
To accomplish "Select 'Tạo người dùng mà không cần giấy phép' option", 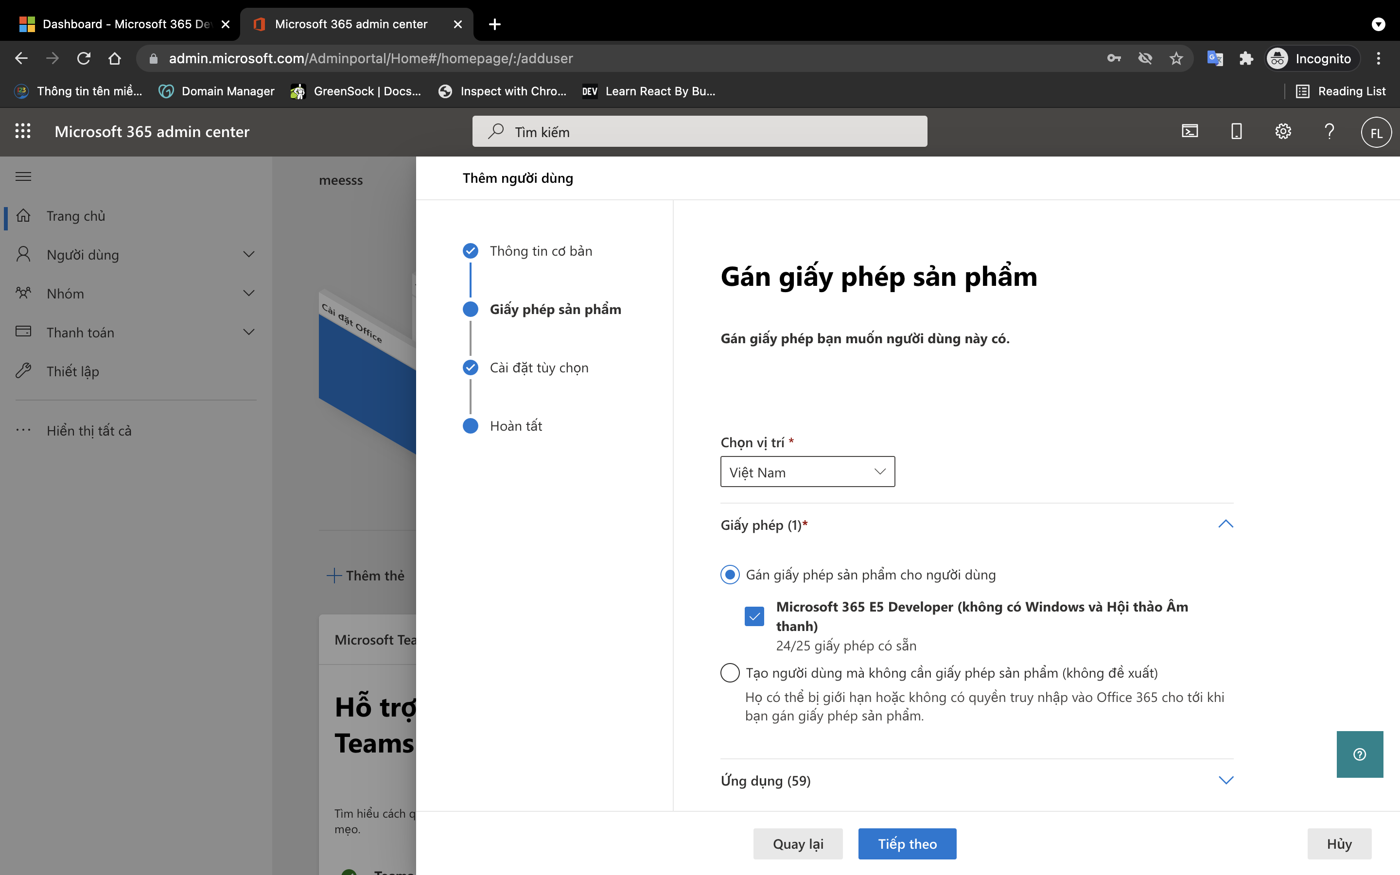I will 730,672.
